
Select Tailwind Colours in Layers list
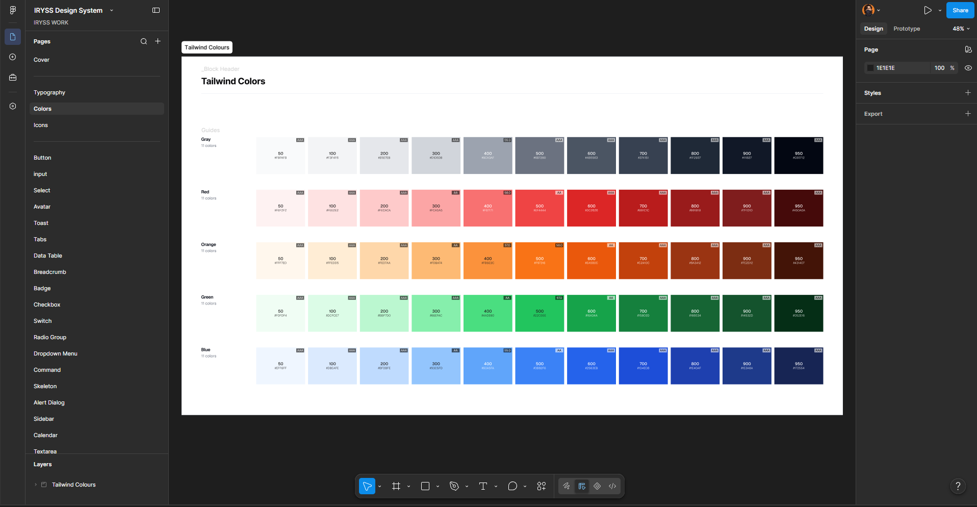[x=74, y=485]
